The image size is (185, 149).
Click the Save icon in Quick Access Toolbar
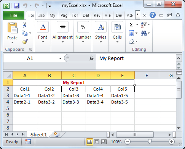coord(17,6)
